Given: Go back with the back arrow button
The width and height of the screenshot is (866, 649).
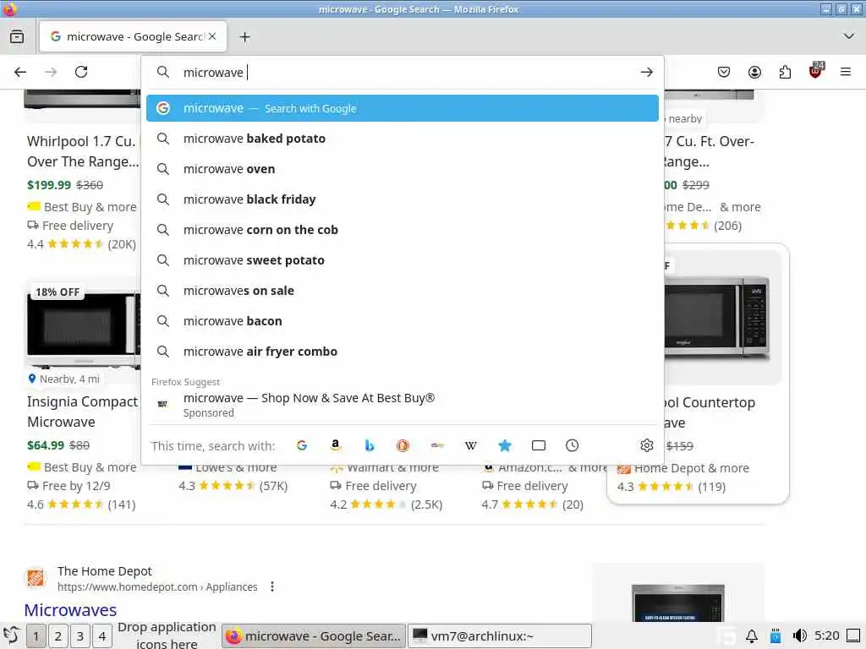Looking at the screenshot, I should point(20,73).
